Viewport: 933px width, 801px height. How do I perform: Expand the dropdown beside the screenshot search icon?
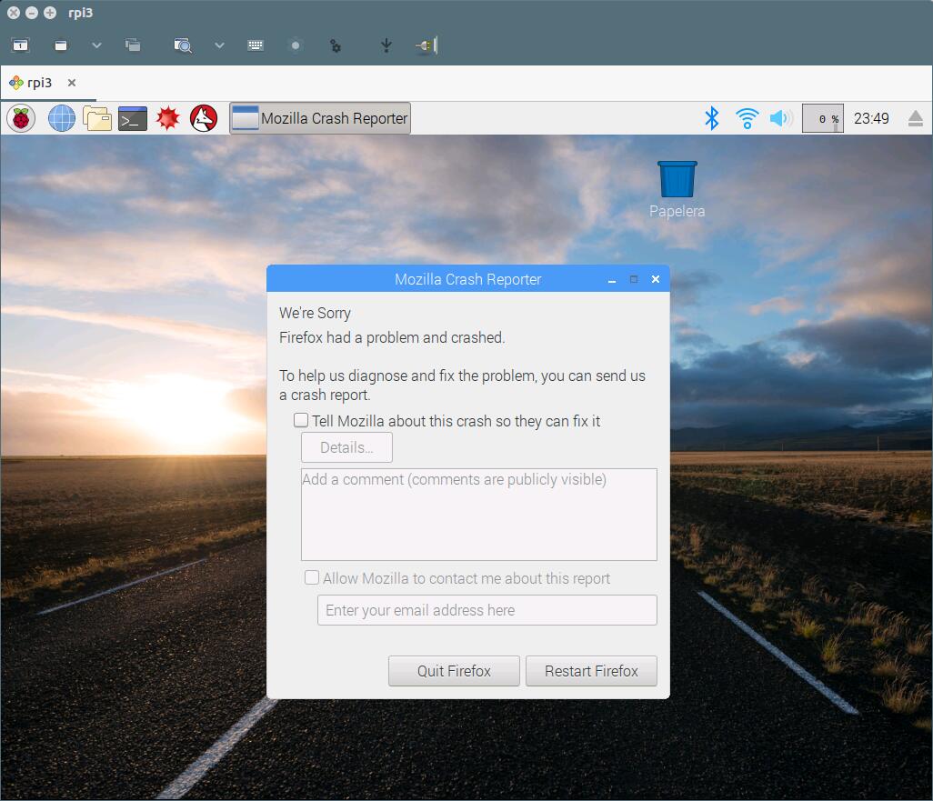tap(219, 45)
